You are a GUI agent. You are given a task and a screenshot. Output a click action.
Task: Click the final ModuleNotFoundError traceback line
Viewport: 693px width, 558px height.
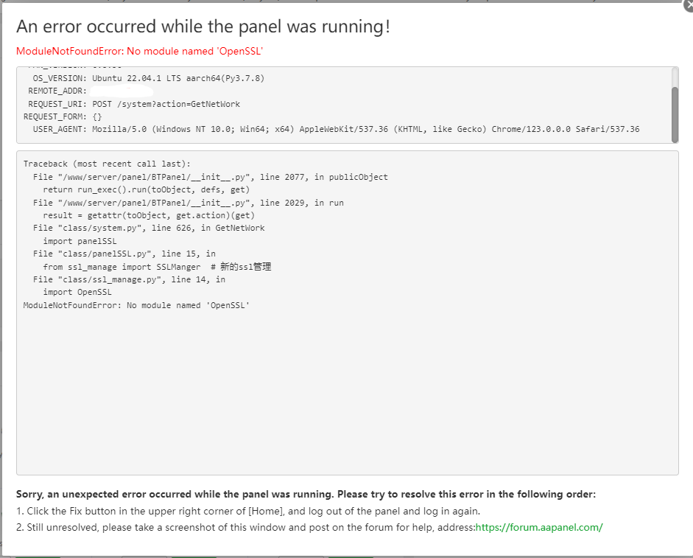pos(136,305)
